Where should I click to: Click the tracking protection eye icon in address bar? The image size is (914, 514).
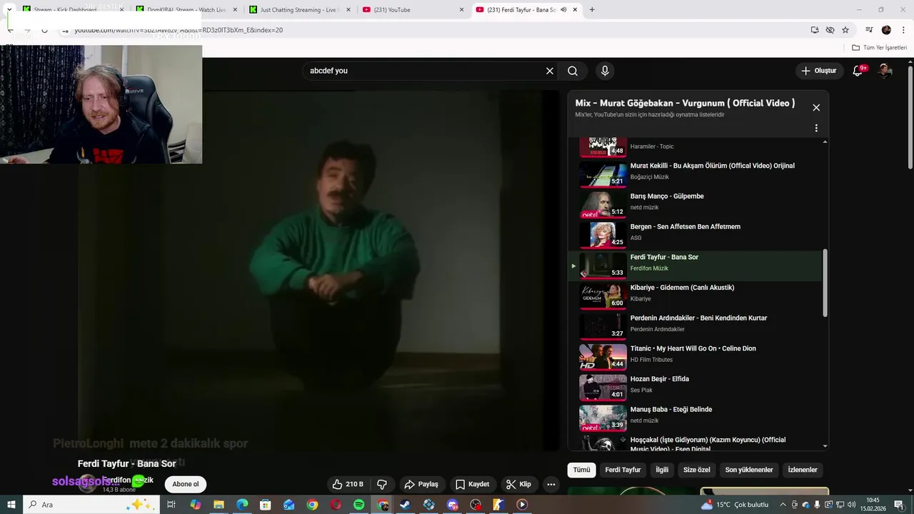tap(830, 30)
